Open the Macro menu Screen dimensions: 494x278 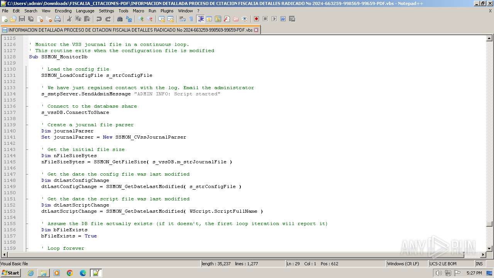[x=139, y=11]
